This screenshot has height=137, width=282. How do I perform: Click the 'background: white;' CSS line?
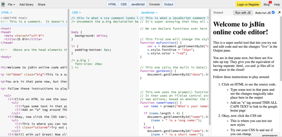pyautogui.click(x=91, y=36)
